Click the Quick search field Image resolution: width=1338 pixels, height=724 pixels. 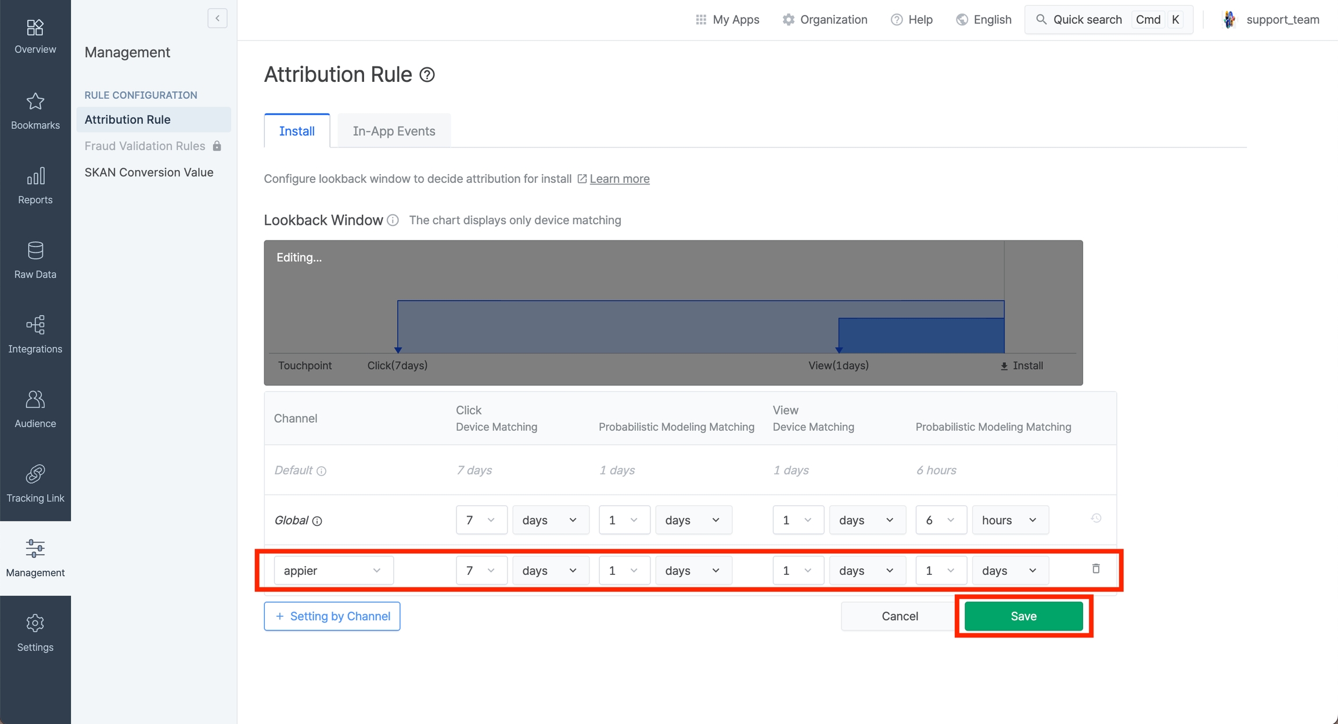(x=1087, y=20)
